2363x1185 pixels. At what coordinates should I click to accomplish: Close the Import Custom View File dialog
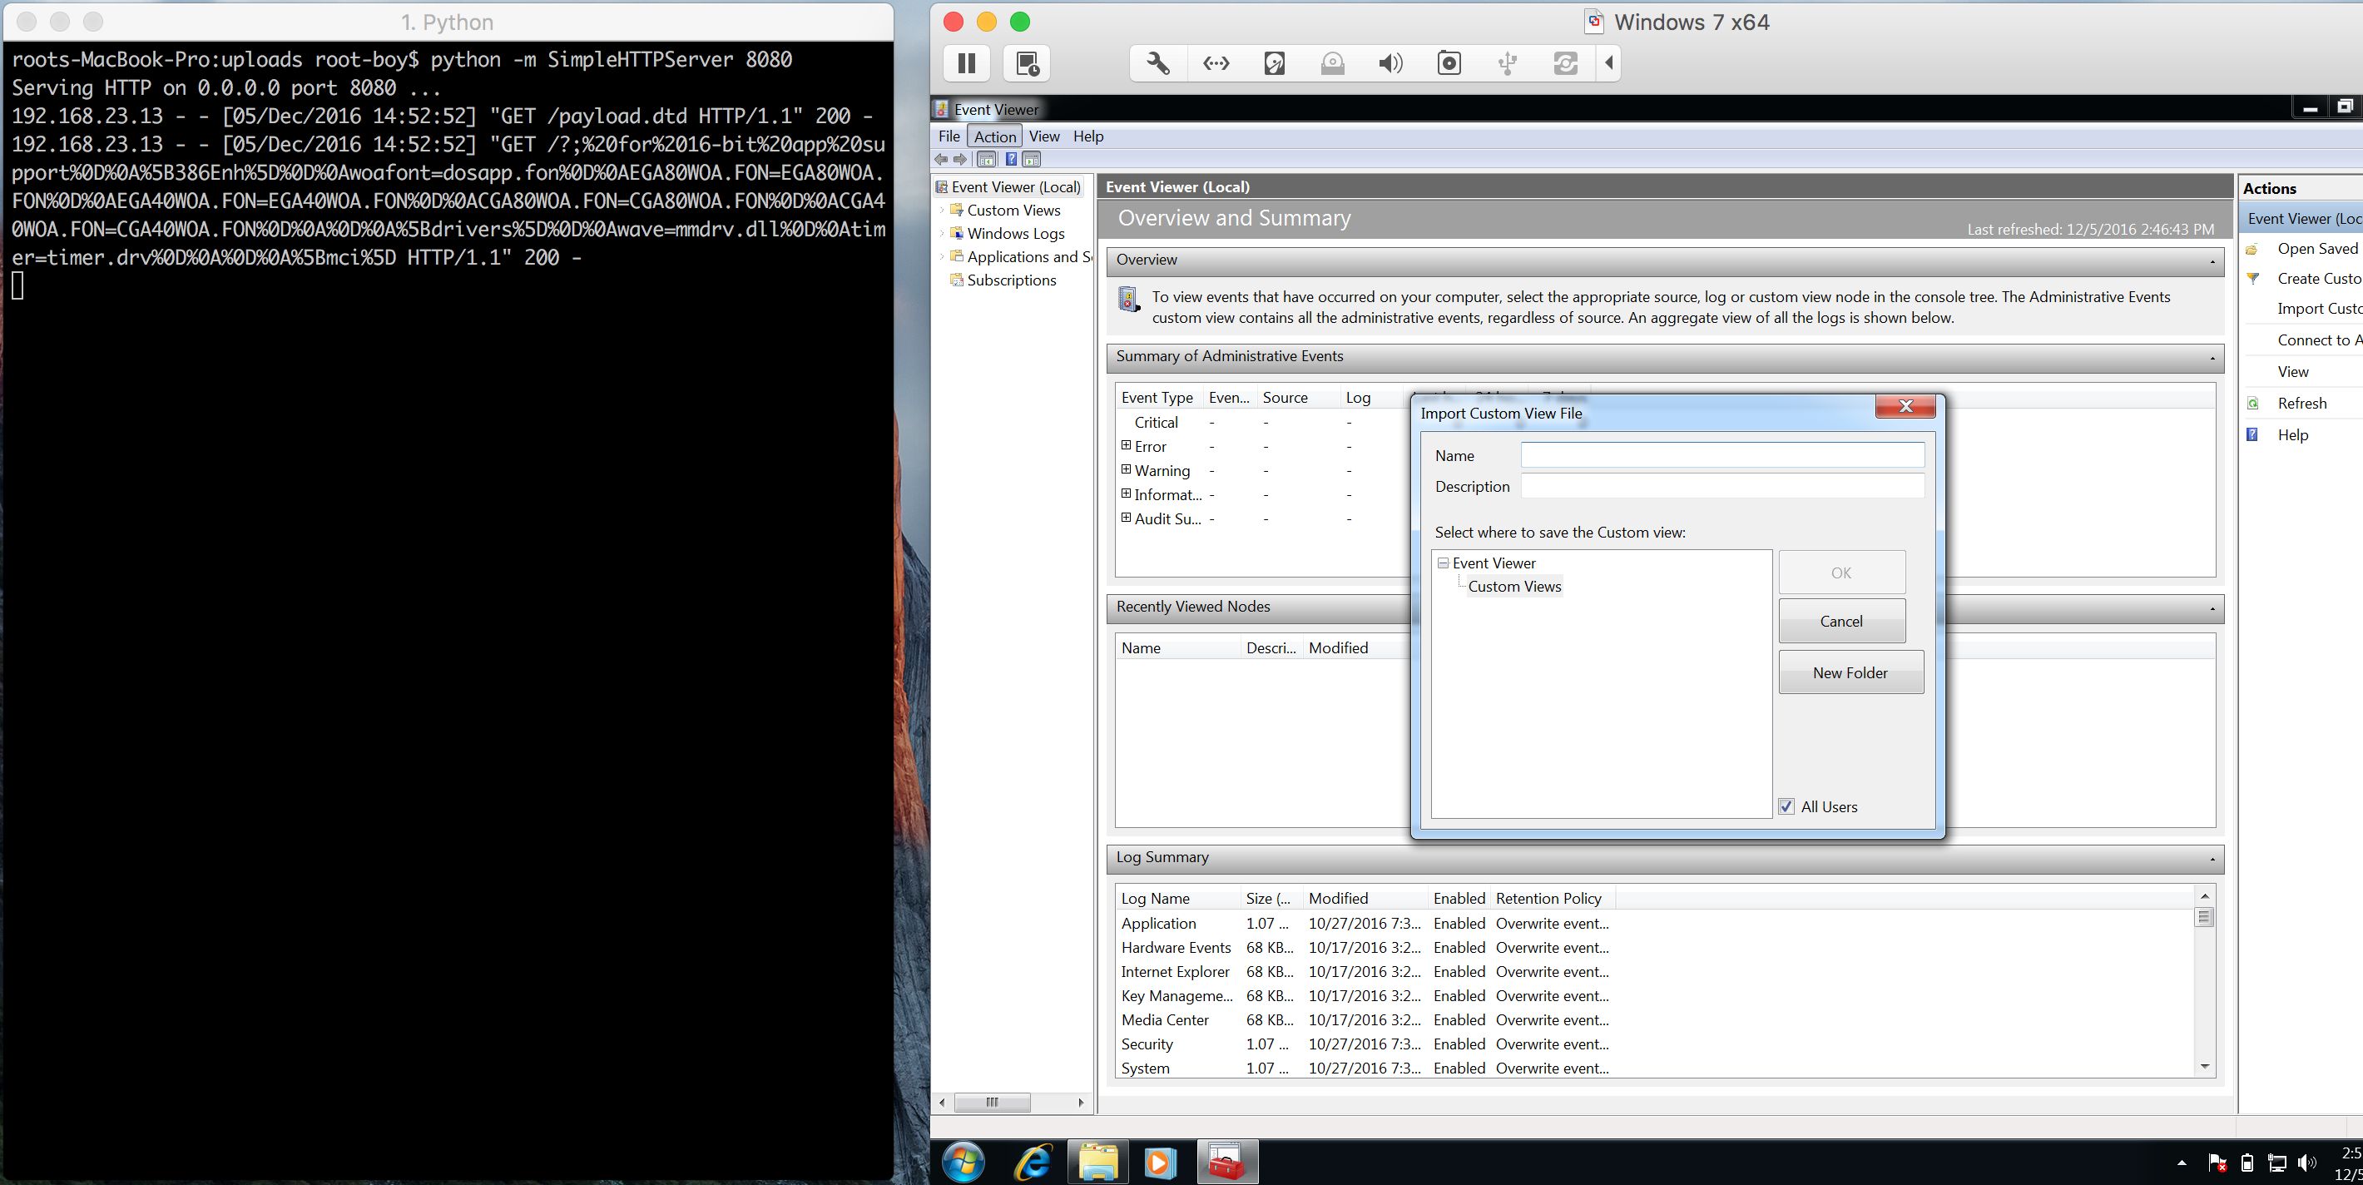(x=1905, y=406)
